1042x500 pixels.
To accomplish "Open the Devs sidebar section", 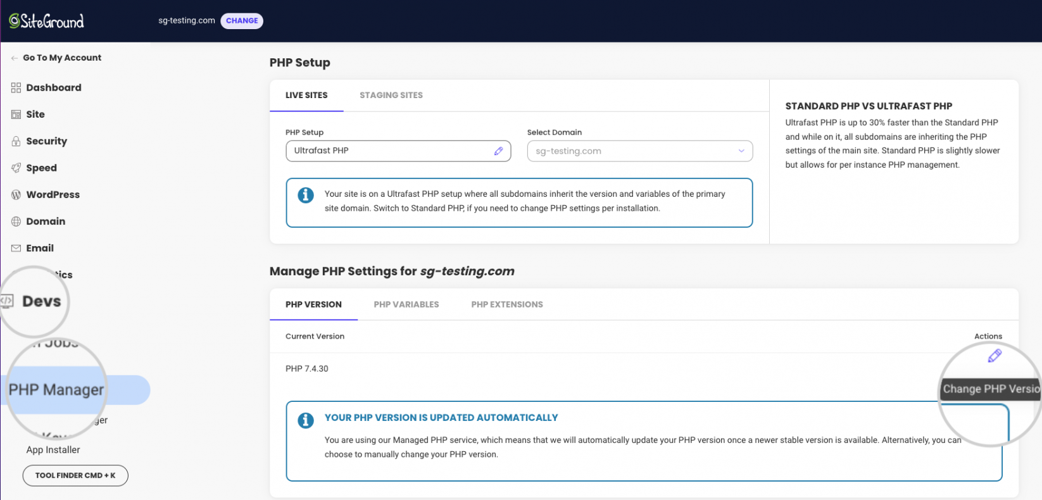I will point(42,301).
